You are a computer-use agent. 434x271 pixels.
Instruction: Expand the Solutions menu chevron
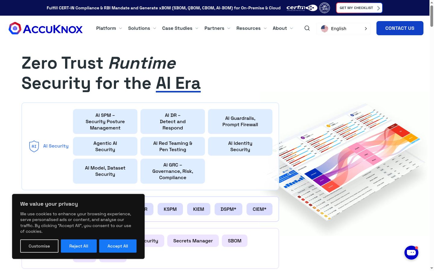(155, 28)
